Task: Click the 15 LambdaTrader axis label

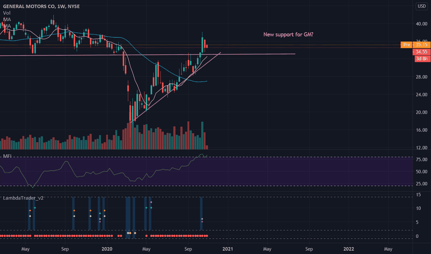Action: (x=418, y=195)
